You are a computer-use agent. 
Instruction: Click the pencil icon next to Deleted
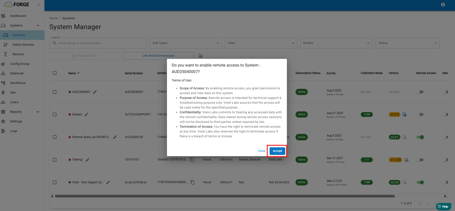tap(86, 114)
